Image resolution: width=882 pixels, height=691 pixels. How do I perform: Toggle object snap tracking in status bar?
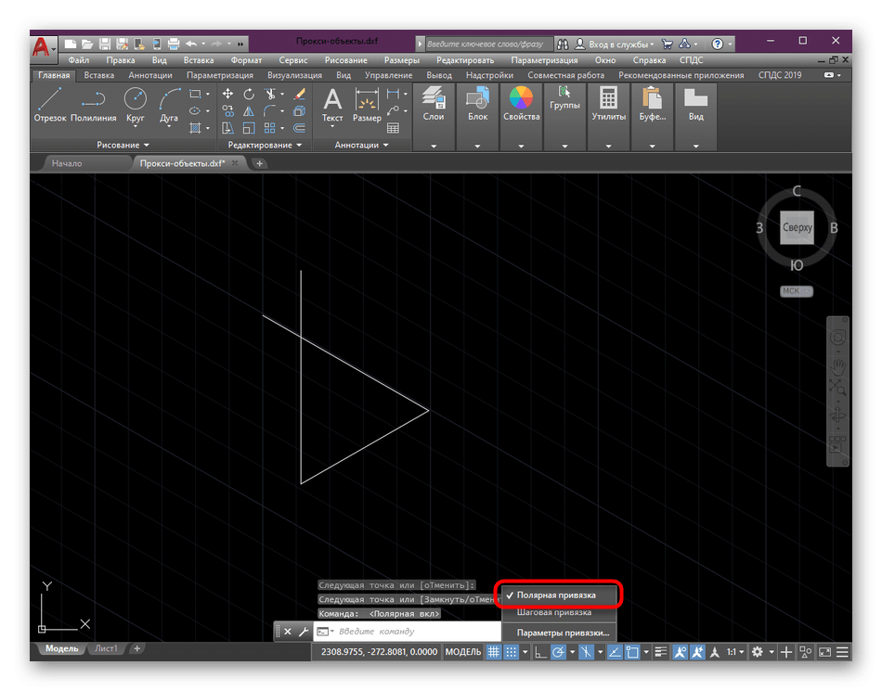tap(615, 652)
